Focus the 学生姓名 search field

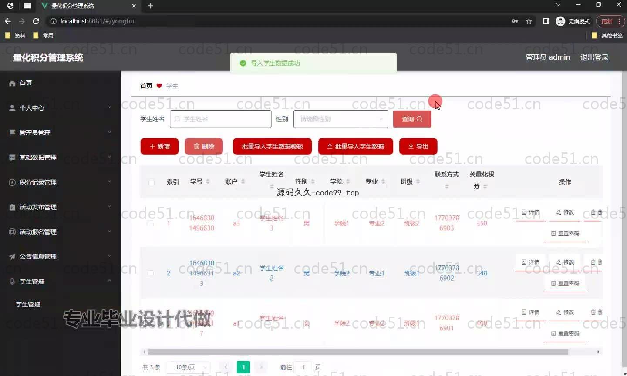click(220, 119)
